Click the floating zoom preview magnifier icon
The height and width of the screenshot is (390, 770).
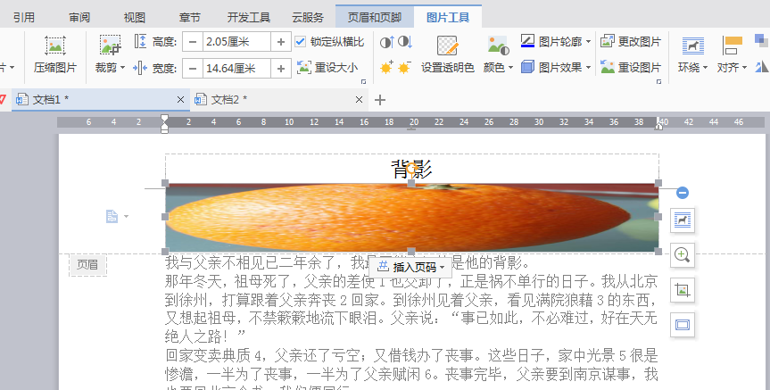click(683, 255)
